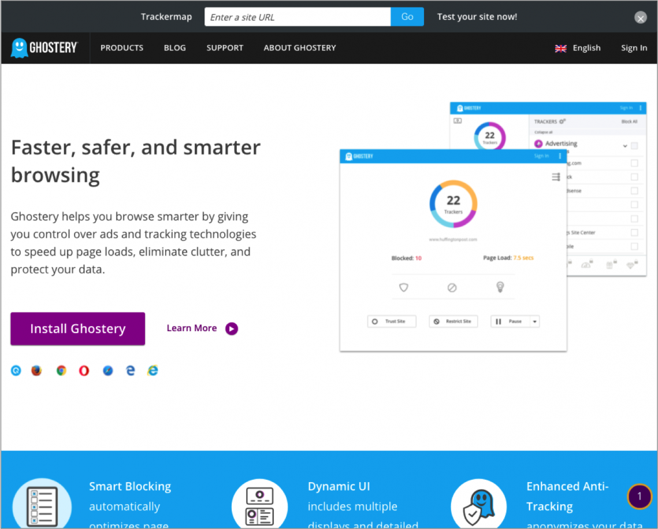Select the Firefox browser icon
658x529 pixels.
pos(37,371)
